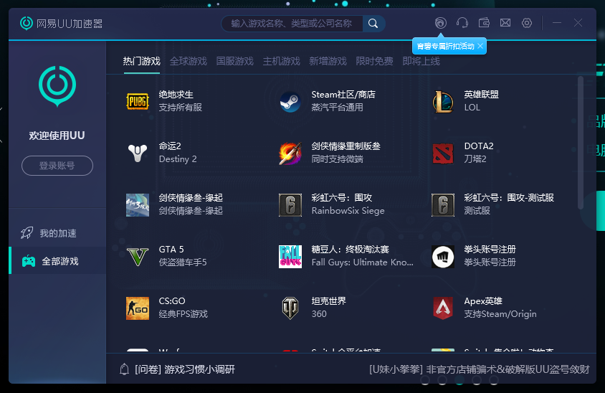Select the 主机游戏 tab
This screenshot has width=605, height=393.
pos(281,61)
